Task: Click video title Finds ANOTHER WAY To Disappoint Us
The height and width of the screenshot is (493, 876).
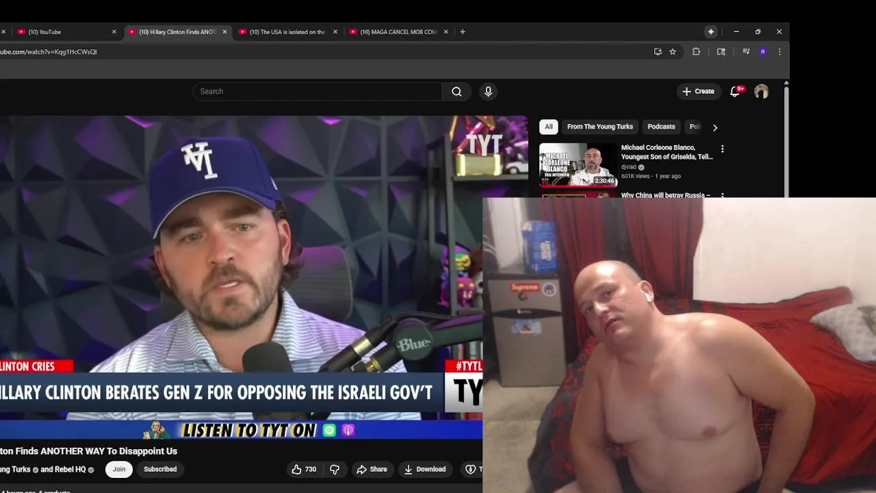Action: coord(88,451)
